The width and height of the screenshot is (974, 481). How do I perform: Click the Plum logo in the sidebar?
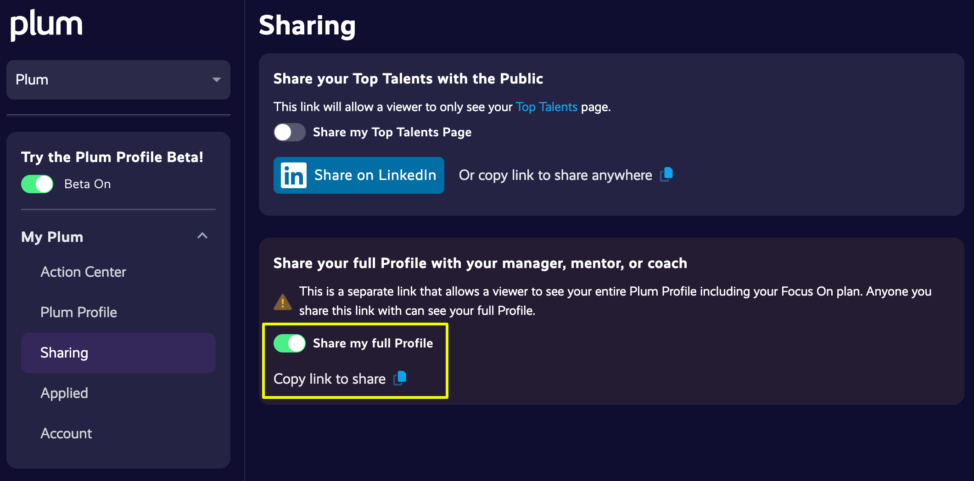pyautogui.click(x=46, y=25)
